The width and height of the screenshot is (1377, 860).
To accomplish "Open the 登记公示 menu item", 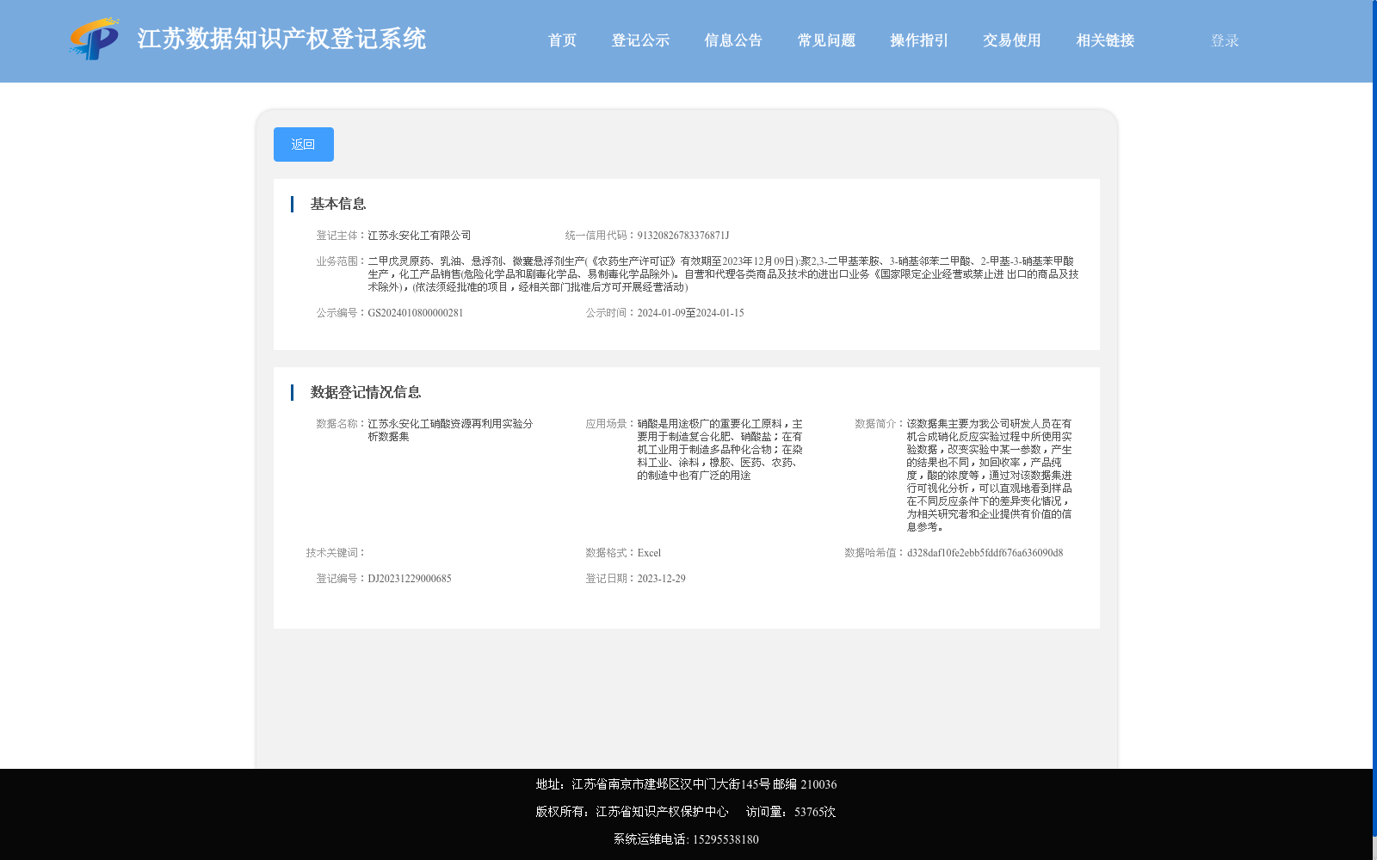I will pos(640,40).
